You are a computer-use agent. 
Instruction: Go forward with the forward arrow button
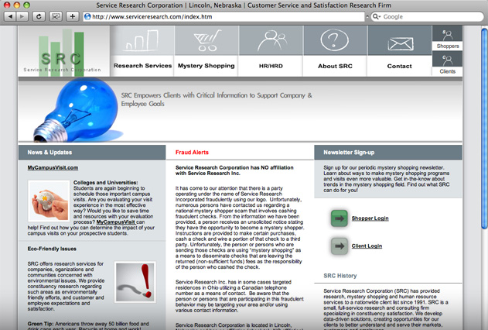tap(22, 16)
